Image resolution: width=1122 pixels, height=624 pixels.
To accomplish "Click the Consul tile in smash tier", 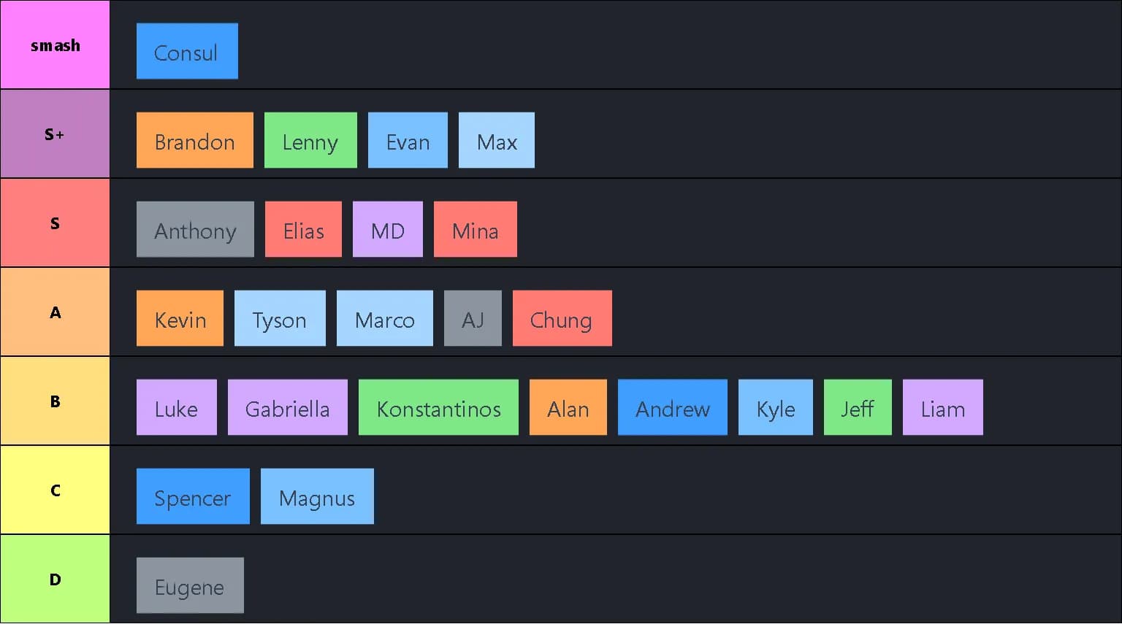I will (187, 52).
